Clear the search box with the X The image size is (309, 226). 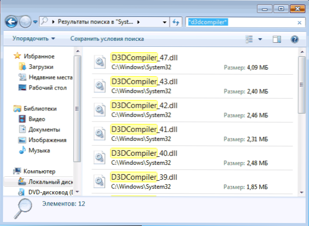click(x=300, y=22)
